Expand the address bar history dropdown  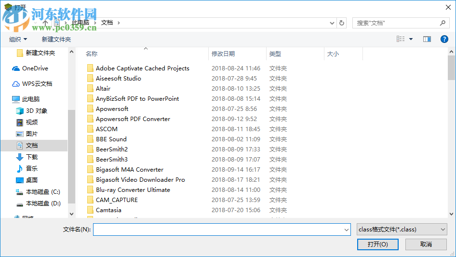pyautogui.click(x=332, y=23)
